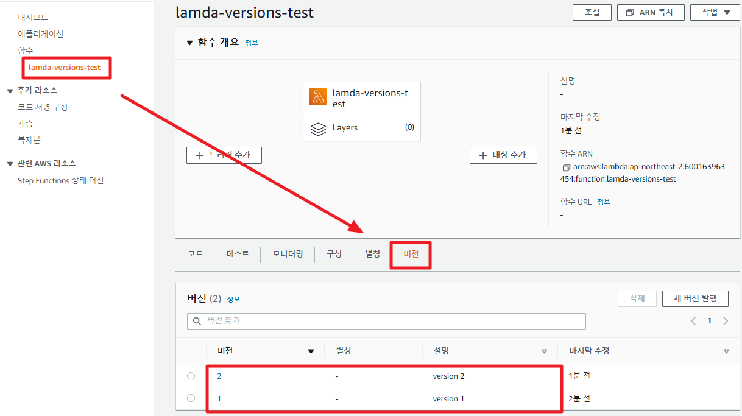Open 정보 link next to 버전 (2)
This screenshot has width=742, height=416.
[233, 300]
